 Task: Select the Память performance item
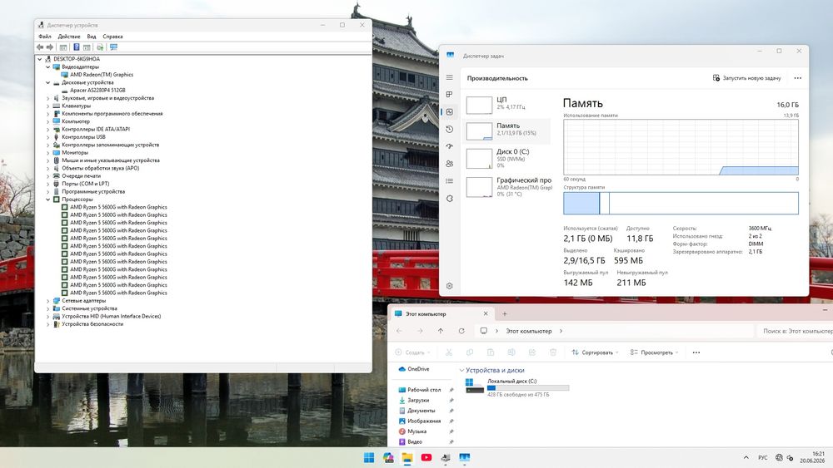(507, 131)
